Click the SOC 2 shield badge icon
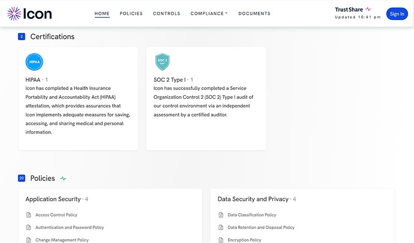This screenshot has height=243, width=414. [162, 62]
